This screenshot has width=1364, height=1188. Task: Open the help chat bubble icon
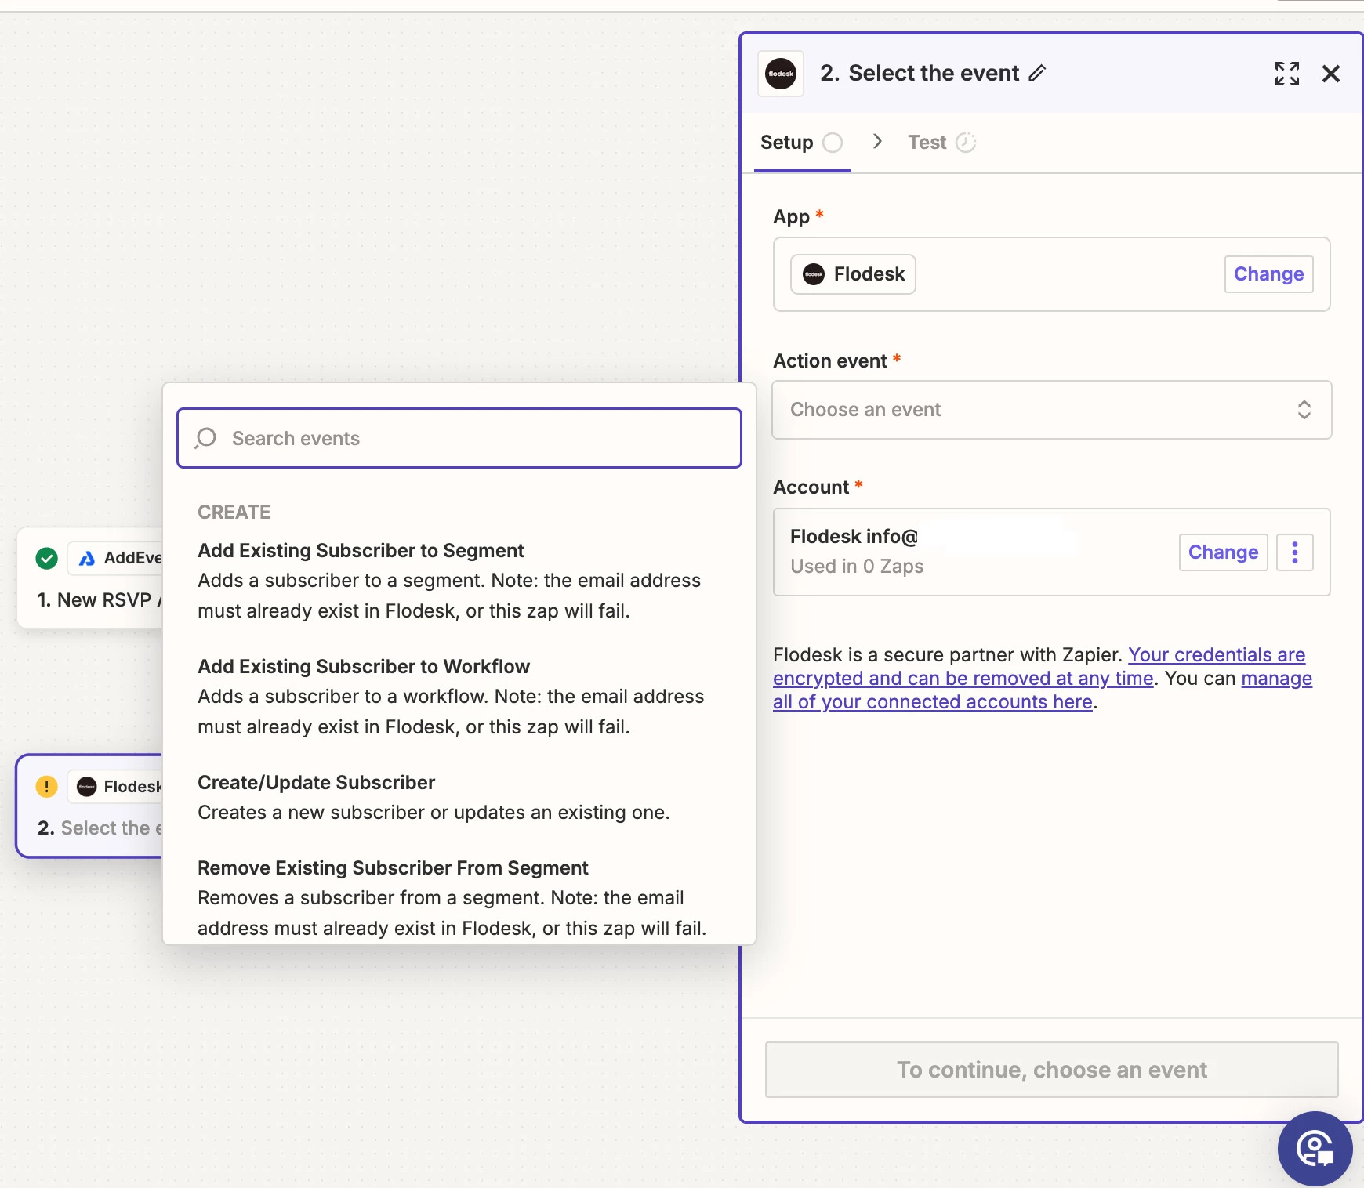pyautogui.click(x=1315, y=1149)
